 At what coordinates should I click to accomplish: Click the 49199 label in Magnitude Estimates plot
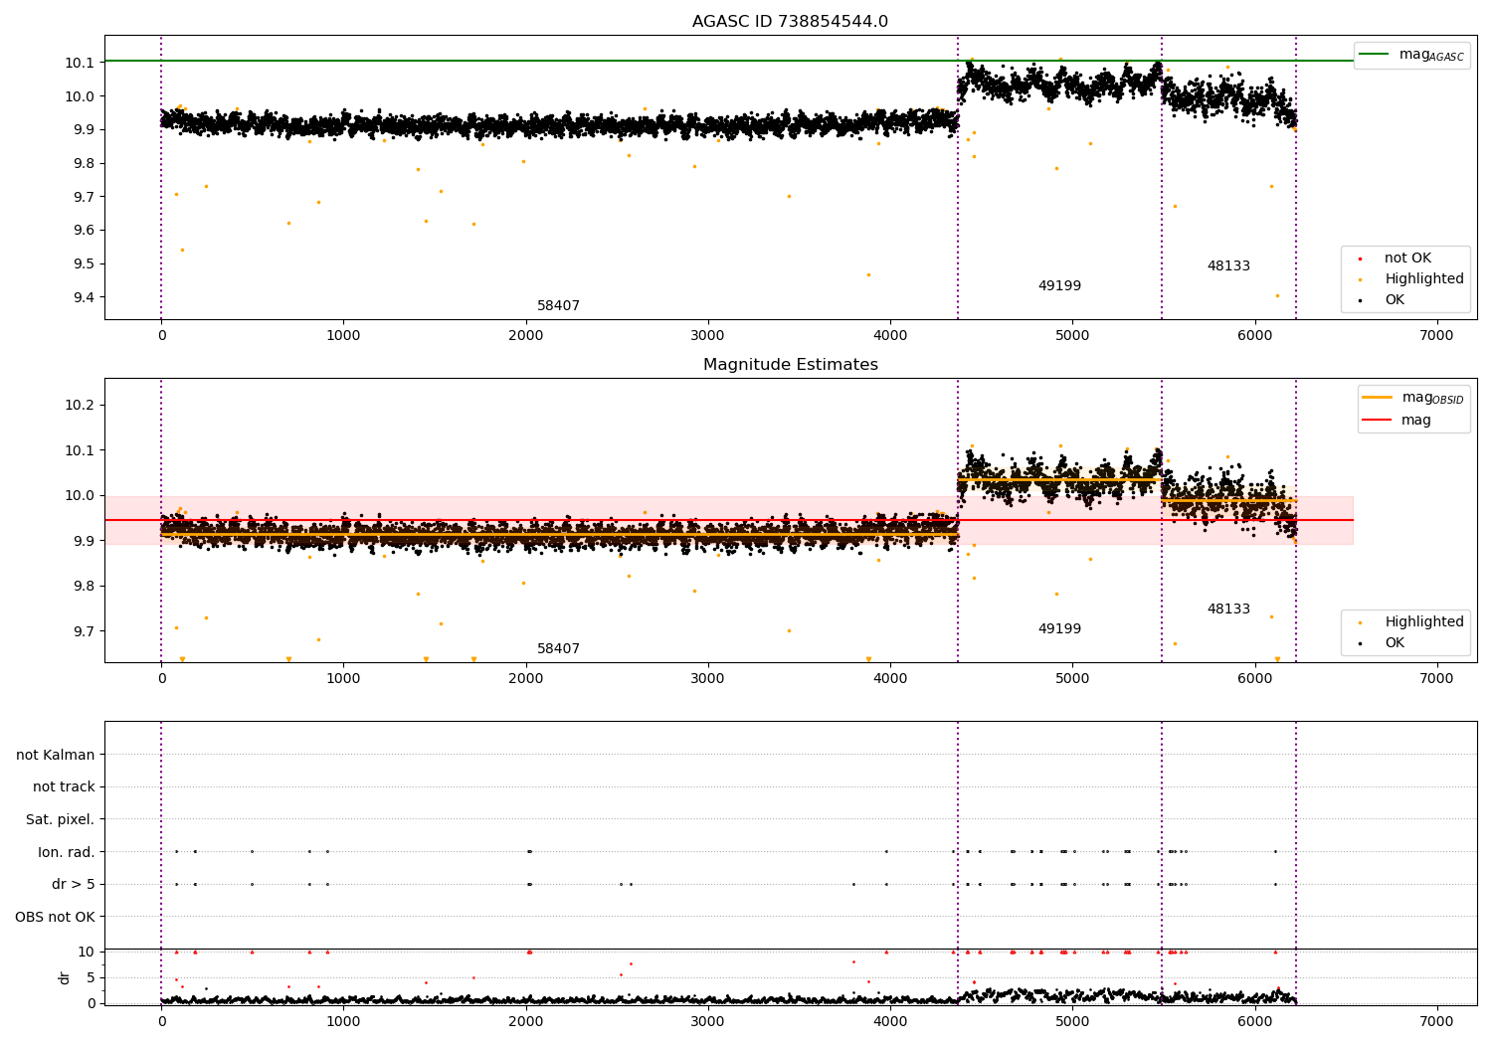pyautogui.click(x=1059, y=628)
